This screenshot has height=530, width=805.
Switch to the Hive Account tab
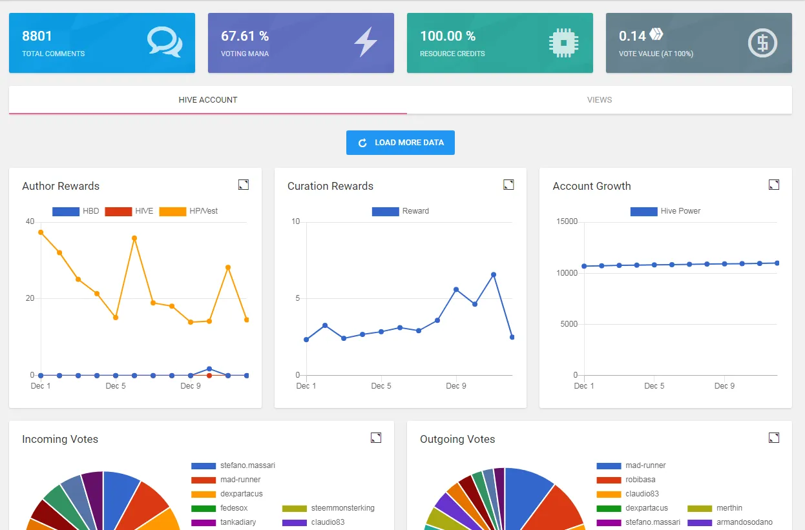pos(208,100)
